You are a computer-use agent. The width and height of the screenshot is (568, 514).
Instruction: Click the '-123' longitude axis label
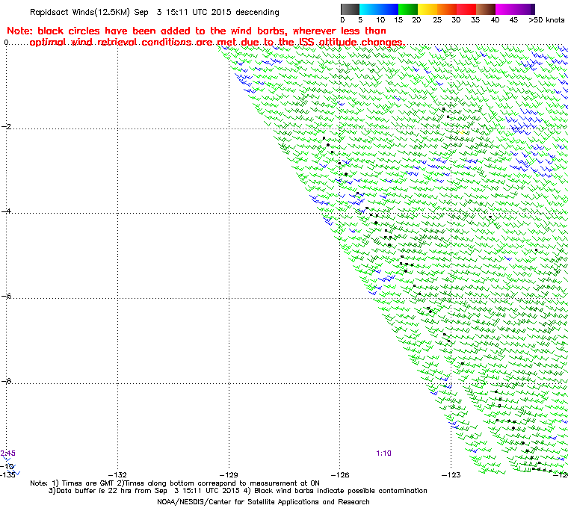point(451,474)
